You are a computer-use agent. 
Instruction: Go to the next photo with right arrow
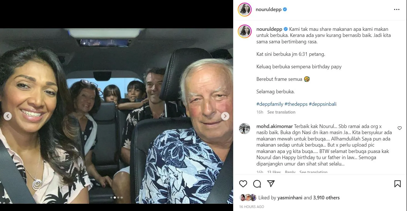tap(225, 116)
